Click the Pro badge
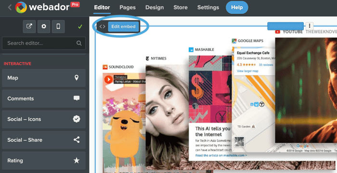337x173 pixels. [75, 4]
